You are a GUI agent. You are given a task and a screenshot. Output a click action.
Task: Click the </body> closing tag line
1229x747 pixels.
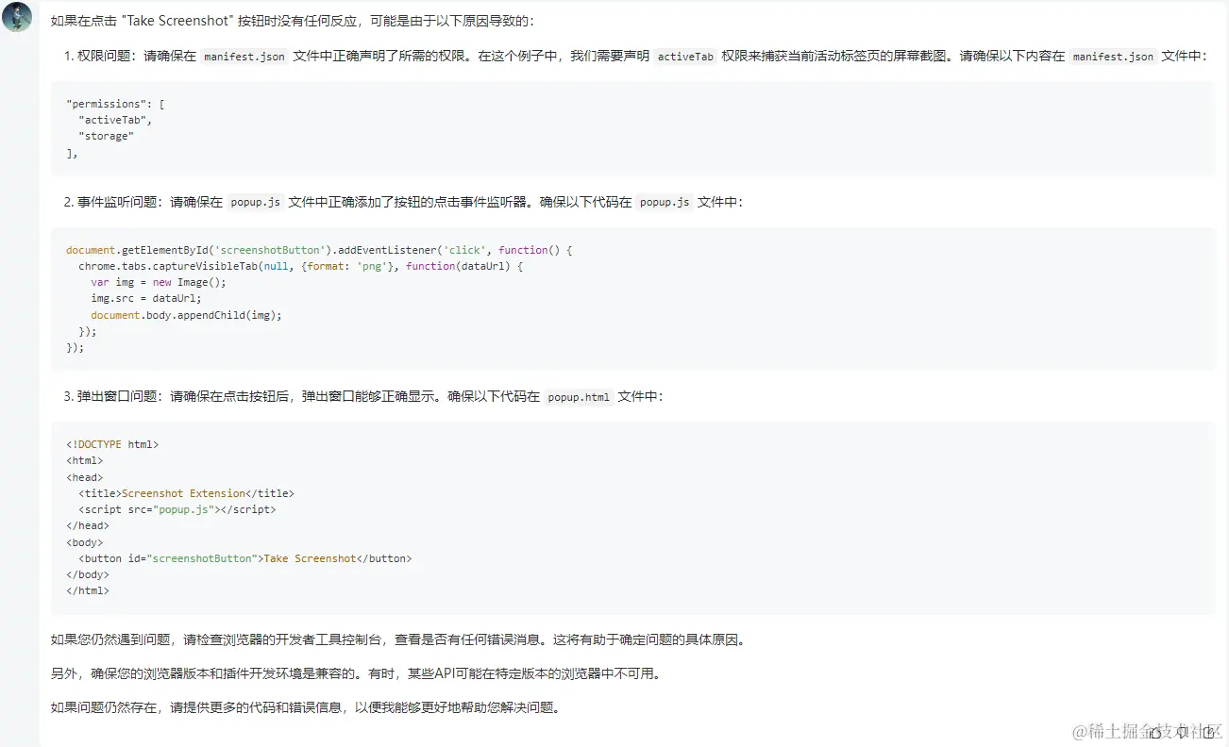tap(88, 574)
